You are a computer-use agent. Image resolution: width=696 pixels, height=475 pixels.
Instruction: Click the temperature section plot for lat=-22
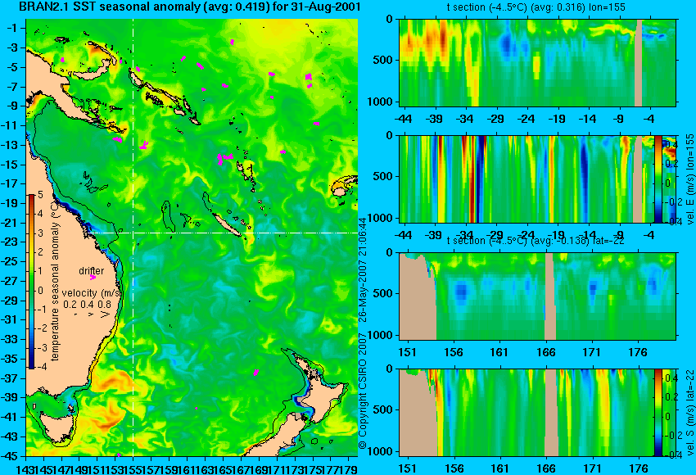pos(537,296)
